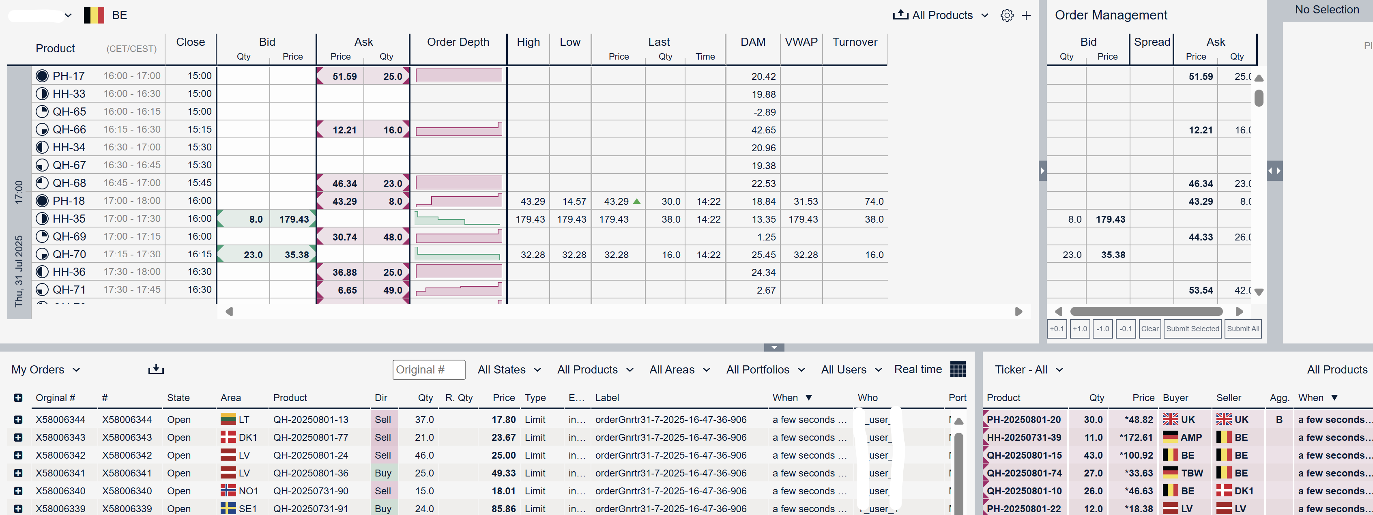
Task: Expand order X58006344 with its plus box
Action: (x=18, y=420)
